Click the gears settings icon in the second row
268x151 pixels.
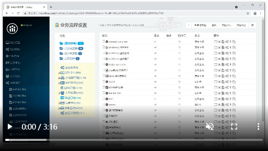pos(227,47)
